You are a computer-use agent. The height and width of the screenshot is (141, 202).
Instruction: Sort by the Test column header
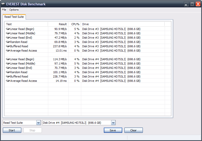(26, 24)
